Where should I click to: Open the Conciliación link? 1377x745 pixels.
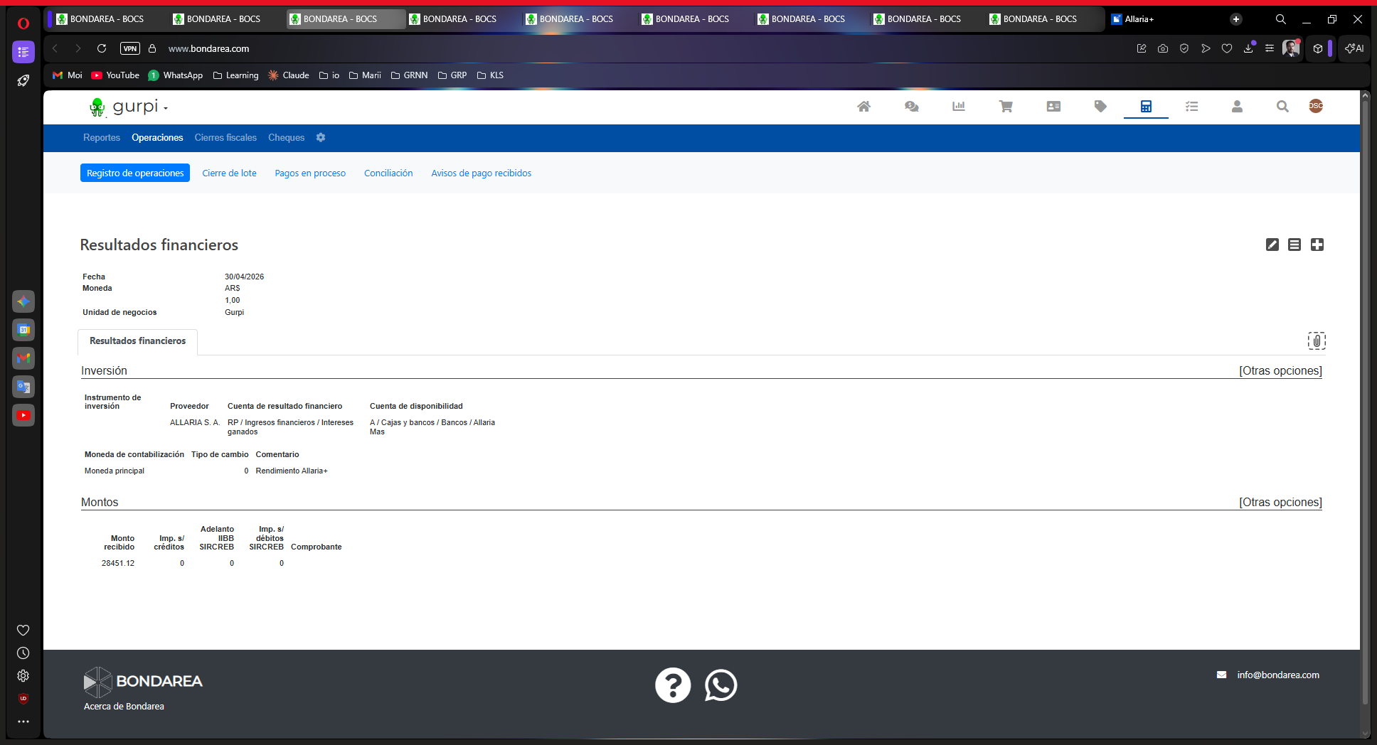[x=388, y=173]
